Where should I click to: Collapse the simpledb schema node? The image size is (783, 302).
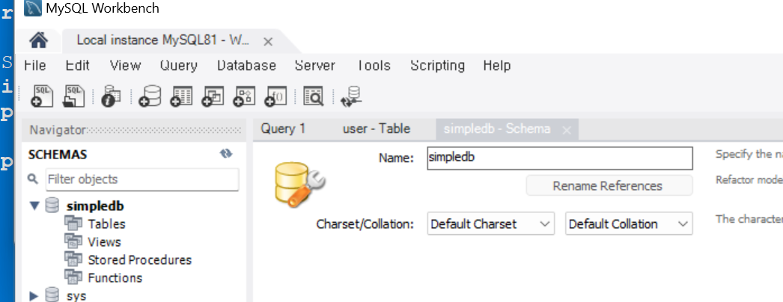(x=34, y=206)
